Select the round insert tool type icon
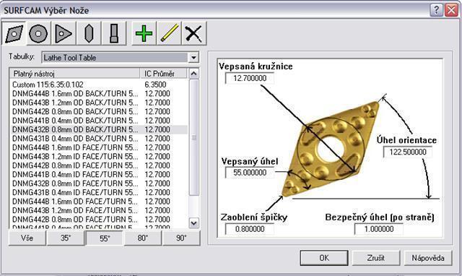The width and height of the screenshot is (462, 276). pos(38,33)
